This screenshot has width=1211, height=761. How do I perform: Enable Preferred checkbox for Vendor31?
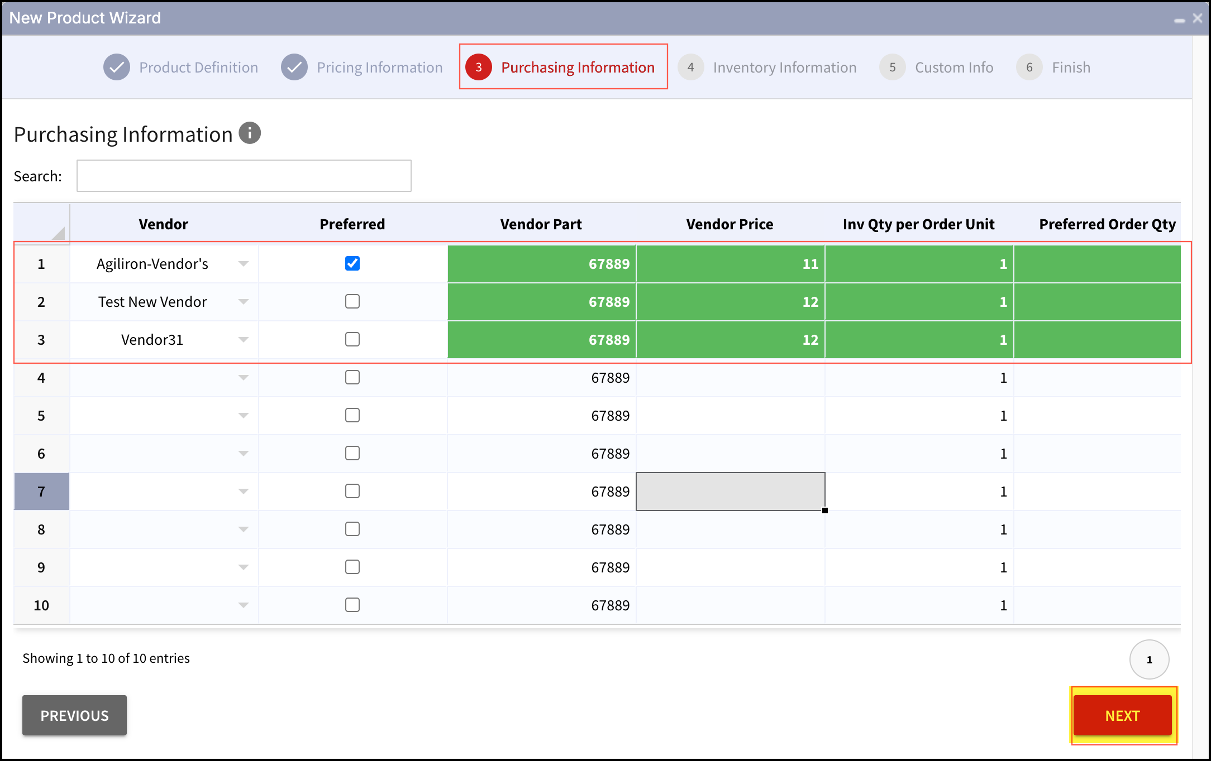pyautogui.click(x=352, y=339)
